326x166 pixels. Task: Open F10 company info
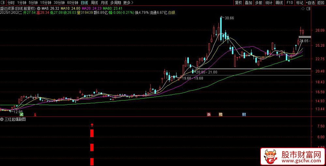point(289,3)
